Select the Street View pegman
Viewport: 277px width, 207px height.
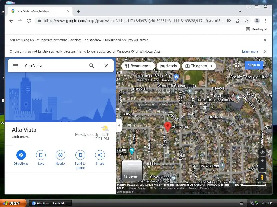(x=262, y=177)
